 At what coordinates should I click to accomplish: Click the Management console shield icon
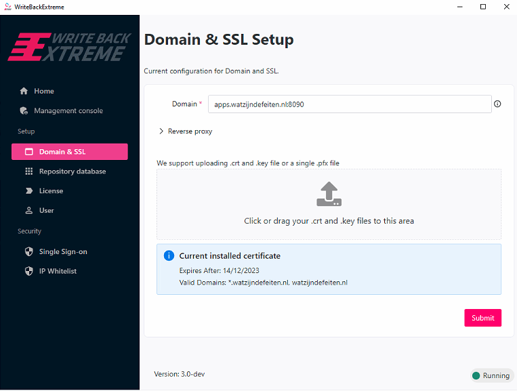click(x=24, y=111)
